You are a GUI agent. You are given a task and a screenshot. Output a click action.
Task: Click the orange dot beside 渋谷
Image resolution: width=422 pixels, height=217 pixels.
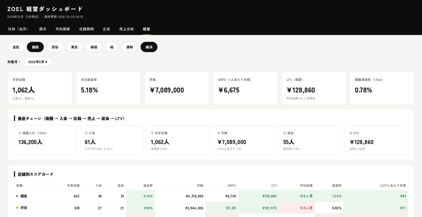click(x=17, y=208)
